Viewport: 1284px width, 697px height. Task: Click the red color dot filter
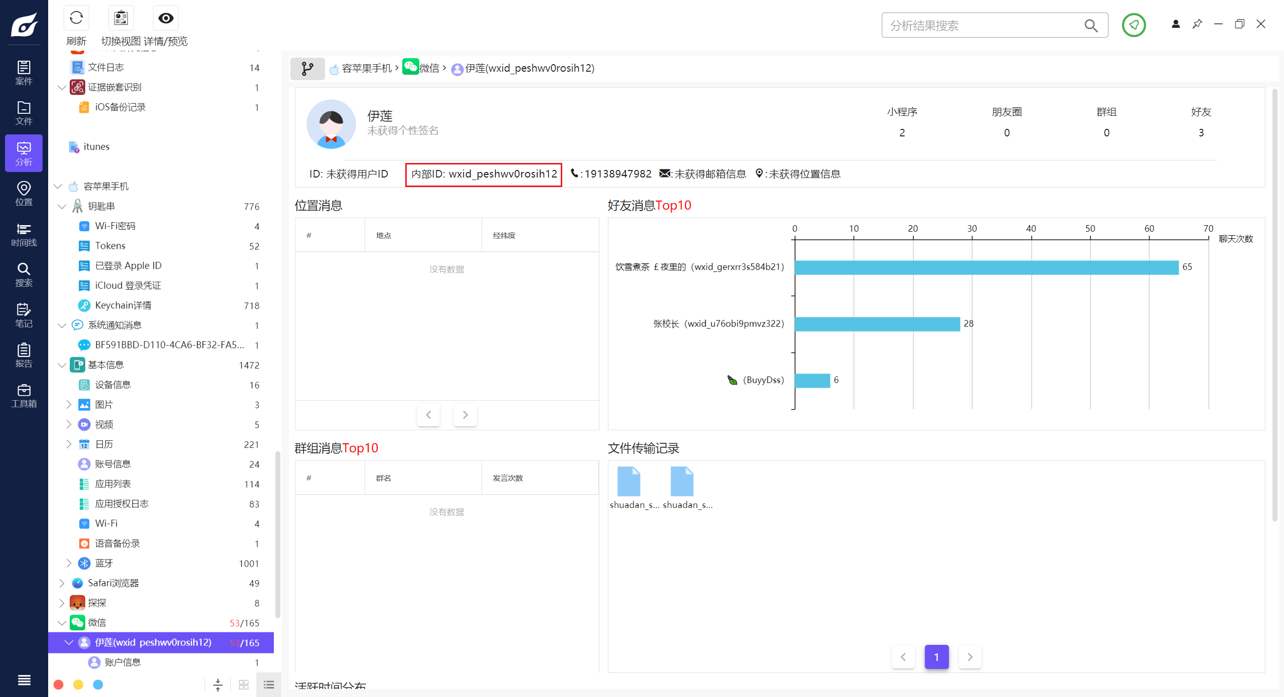[x=59, y=685]
